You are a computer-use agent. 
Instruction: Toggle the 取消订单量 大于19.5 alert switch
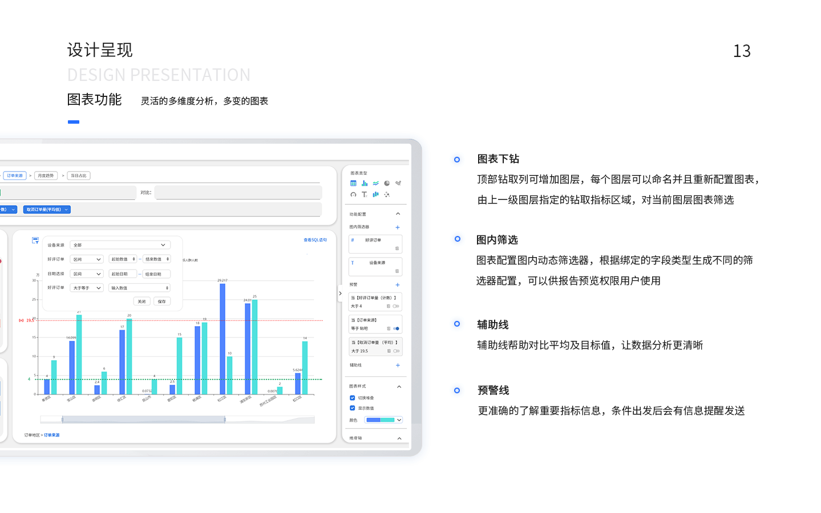(397, 351)
